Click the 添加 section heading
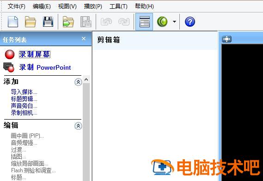Screen dimensions: 263x181 click(x=11, y=82)
